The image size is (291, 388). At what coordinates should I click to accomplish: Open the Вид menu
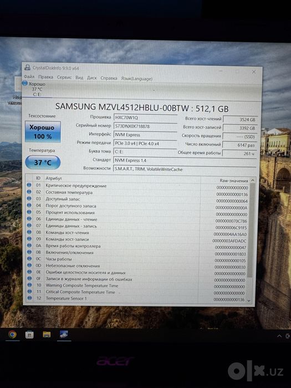(79, 78)
